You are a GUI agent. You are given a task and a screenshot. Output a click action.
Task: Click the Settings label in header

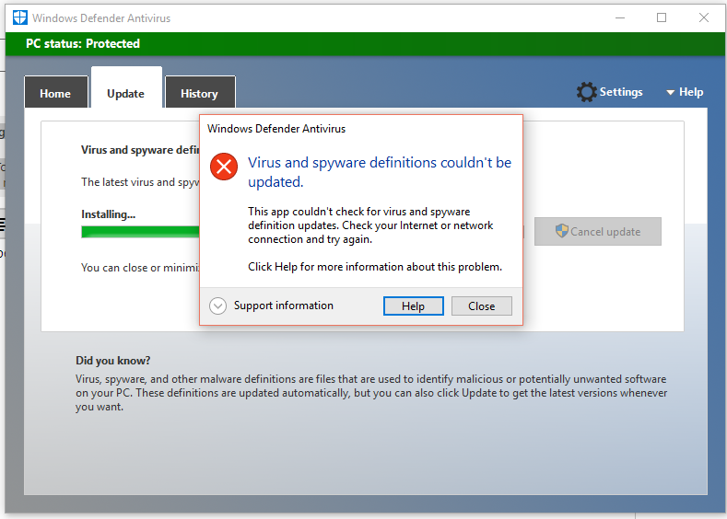[x=621, y=92]
